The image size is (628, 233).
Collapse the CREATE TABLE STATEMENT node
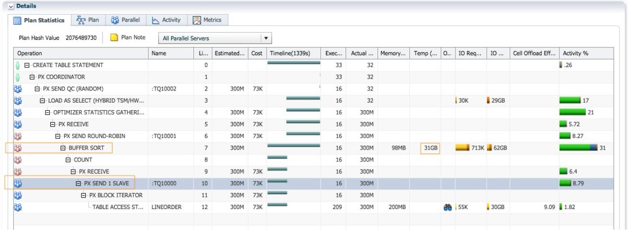pos(27,65)
